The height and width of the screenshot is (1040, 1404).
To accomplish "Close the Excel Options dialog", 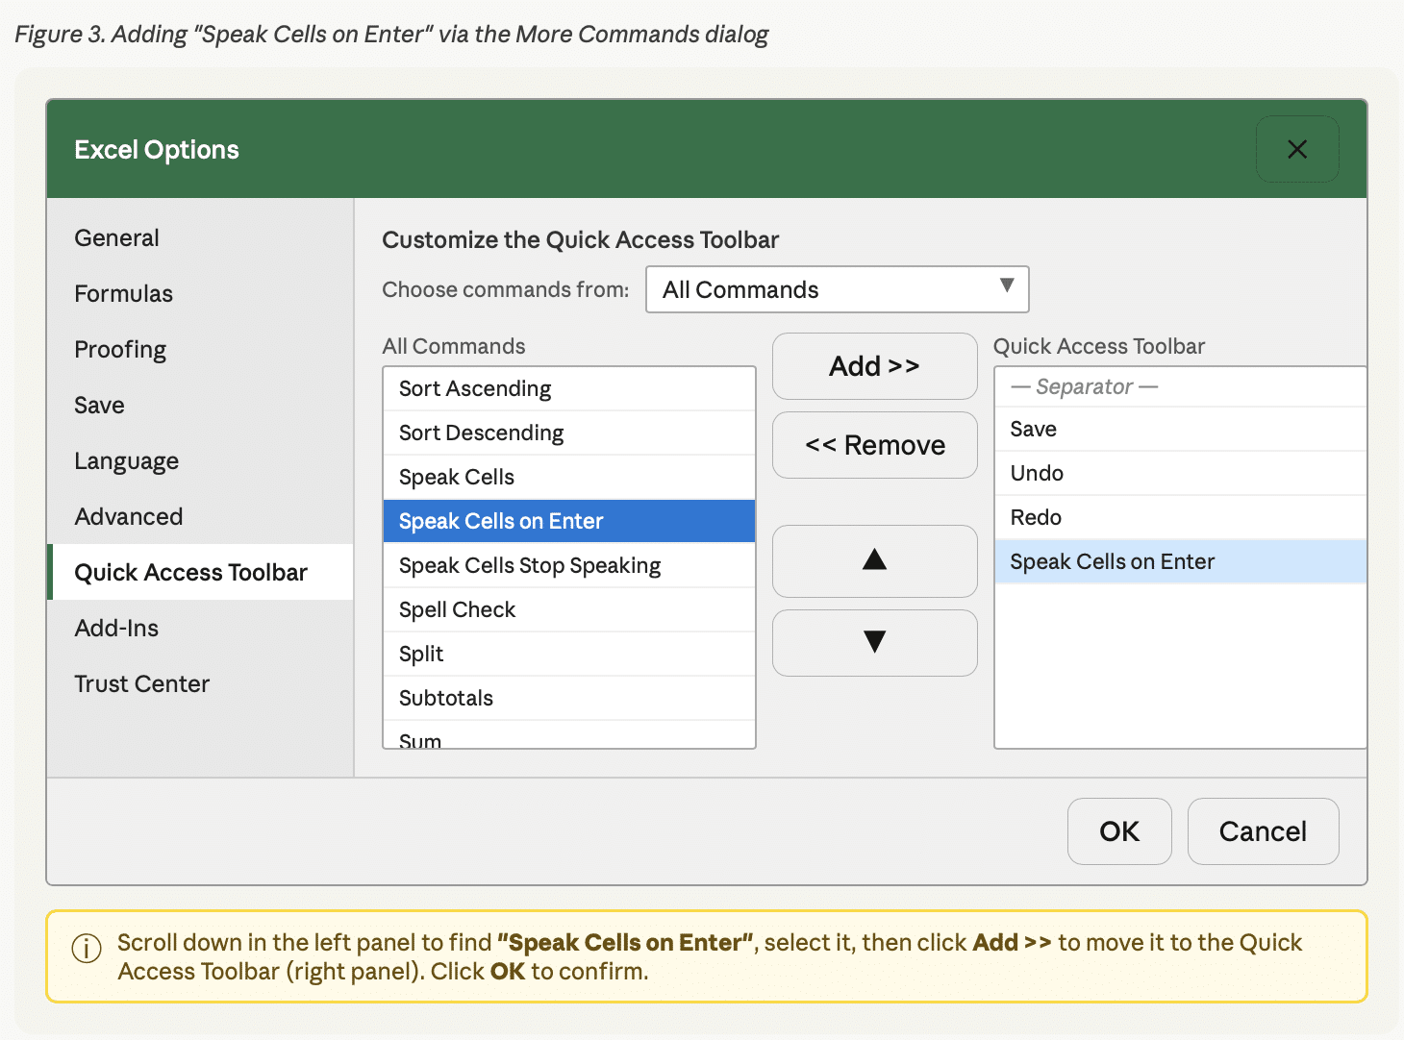I will pos(1297,149).
